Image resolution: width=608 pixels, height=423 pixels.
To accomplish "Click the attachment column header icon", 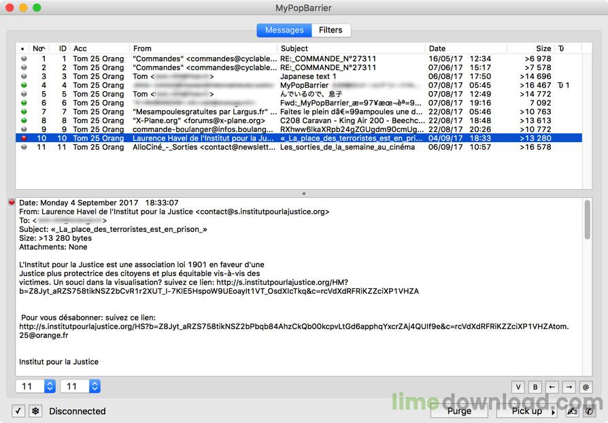I will point(561,48).
